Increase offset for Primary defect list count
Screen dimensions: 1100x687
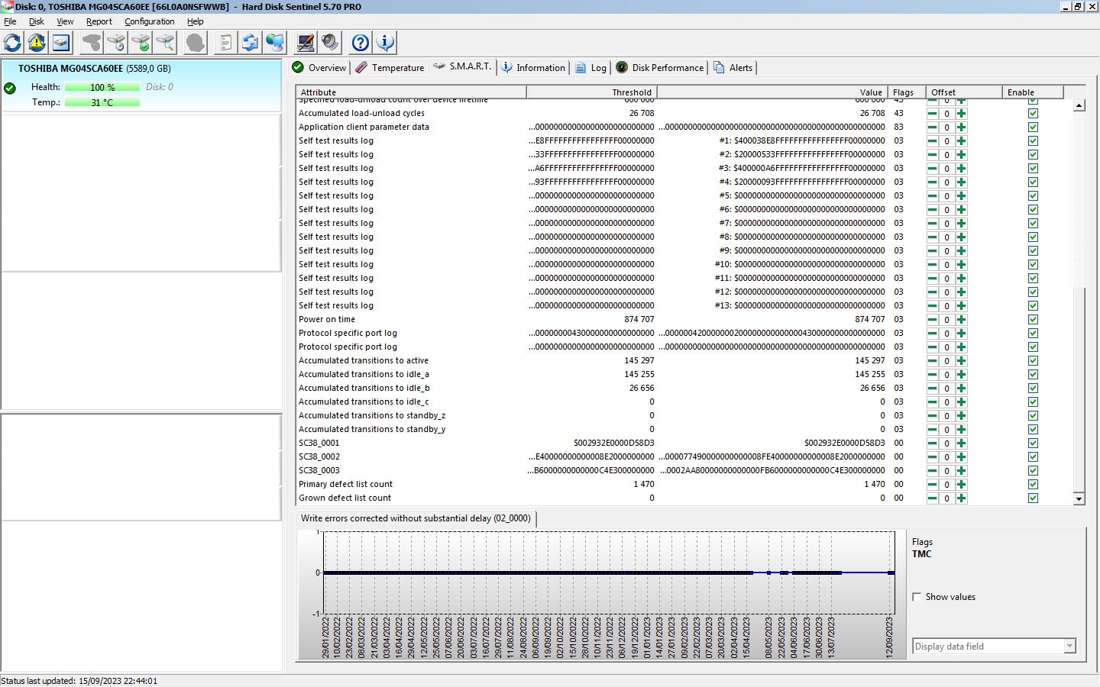point(961,485)
